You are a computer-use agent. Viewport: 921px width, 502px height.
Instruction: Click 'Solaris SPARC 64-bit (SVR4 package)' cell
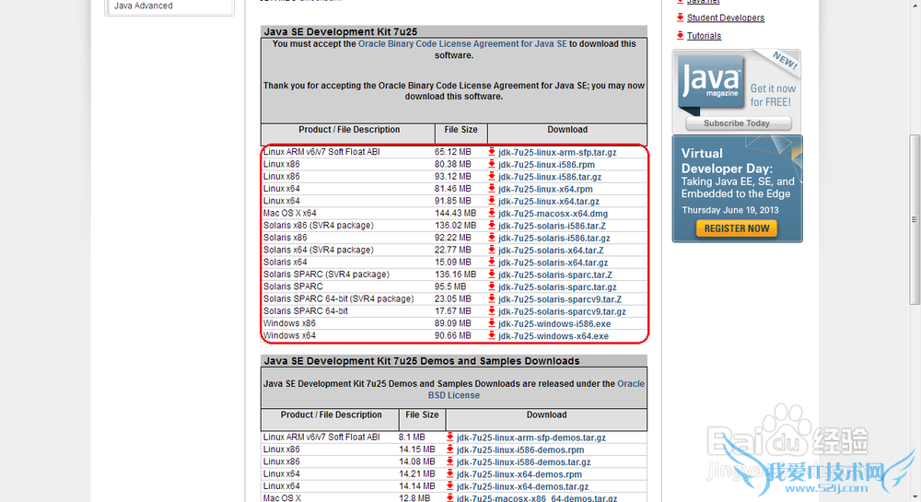coord(338,298)
